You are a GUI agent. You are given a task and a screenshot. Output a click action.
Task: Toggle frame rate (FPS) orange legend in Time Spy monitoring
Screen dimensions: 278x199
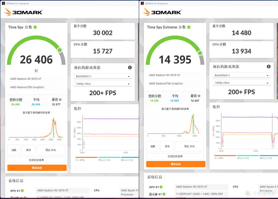coord(86,159)
